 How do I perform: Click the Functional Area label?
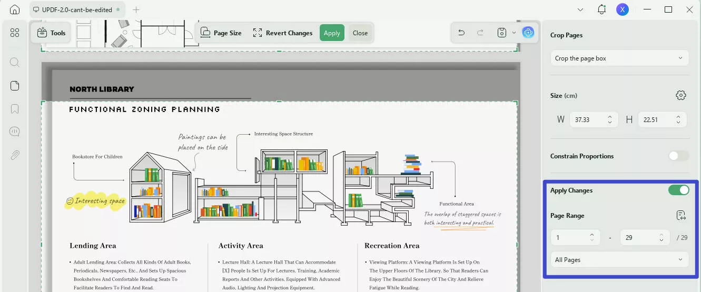tap(457, 204)
